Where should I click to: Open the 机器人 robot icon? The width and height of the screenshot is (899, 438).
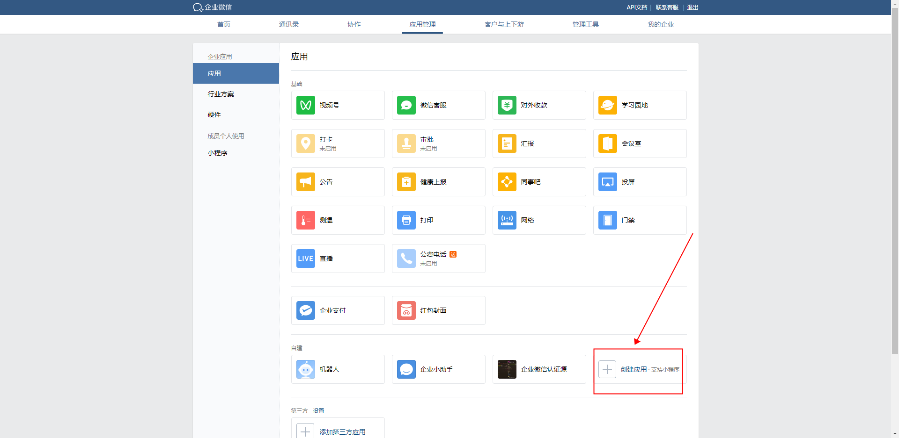[305, 369]
